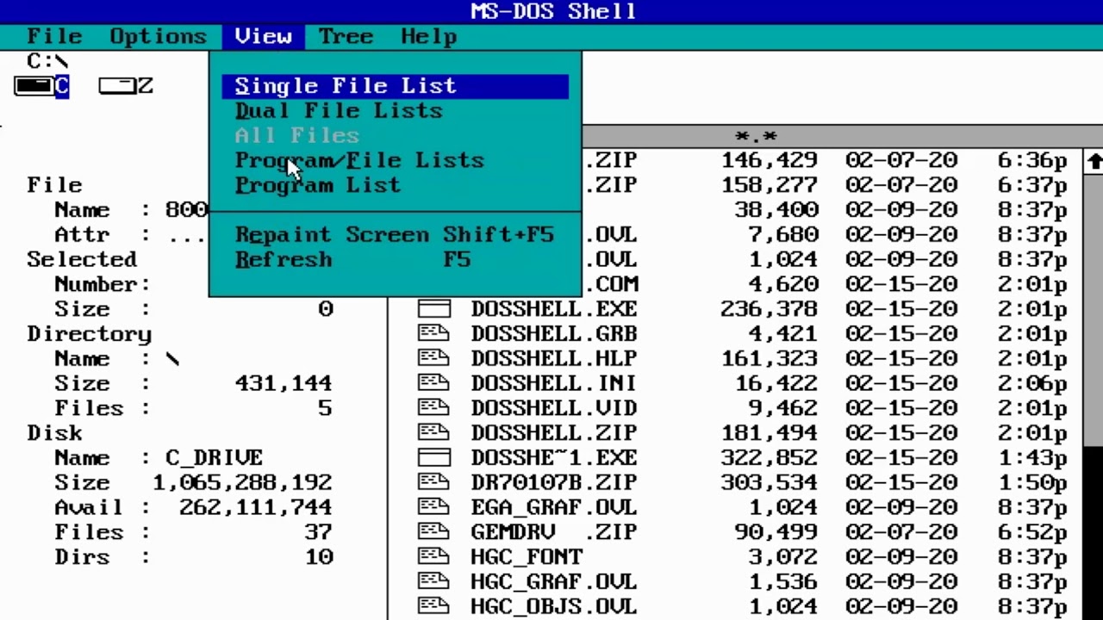Click the 322,852 size entry
This screenshot has width=1103, height=620.
[x=770, y=458]
